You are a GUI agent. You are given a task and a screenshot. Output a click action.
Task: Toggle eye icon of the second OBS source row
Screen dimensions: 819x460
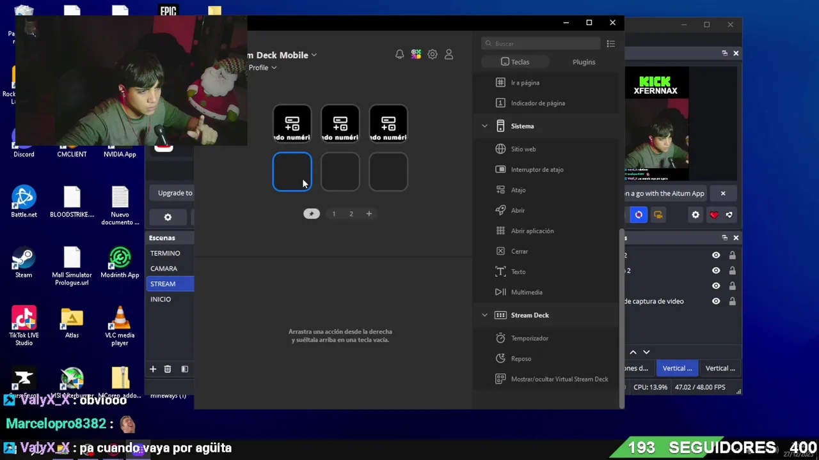tap(716, 270)
